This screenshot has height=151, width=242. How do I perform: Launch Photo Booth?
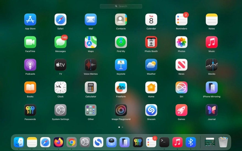(151, 42)
